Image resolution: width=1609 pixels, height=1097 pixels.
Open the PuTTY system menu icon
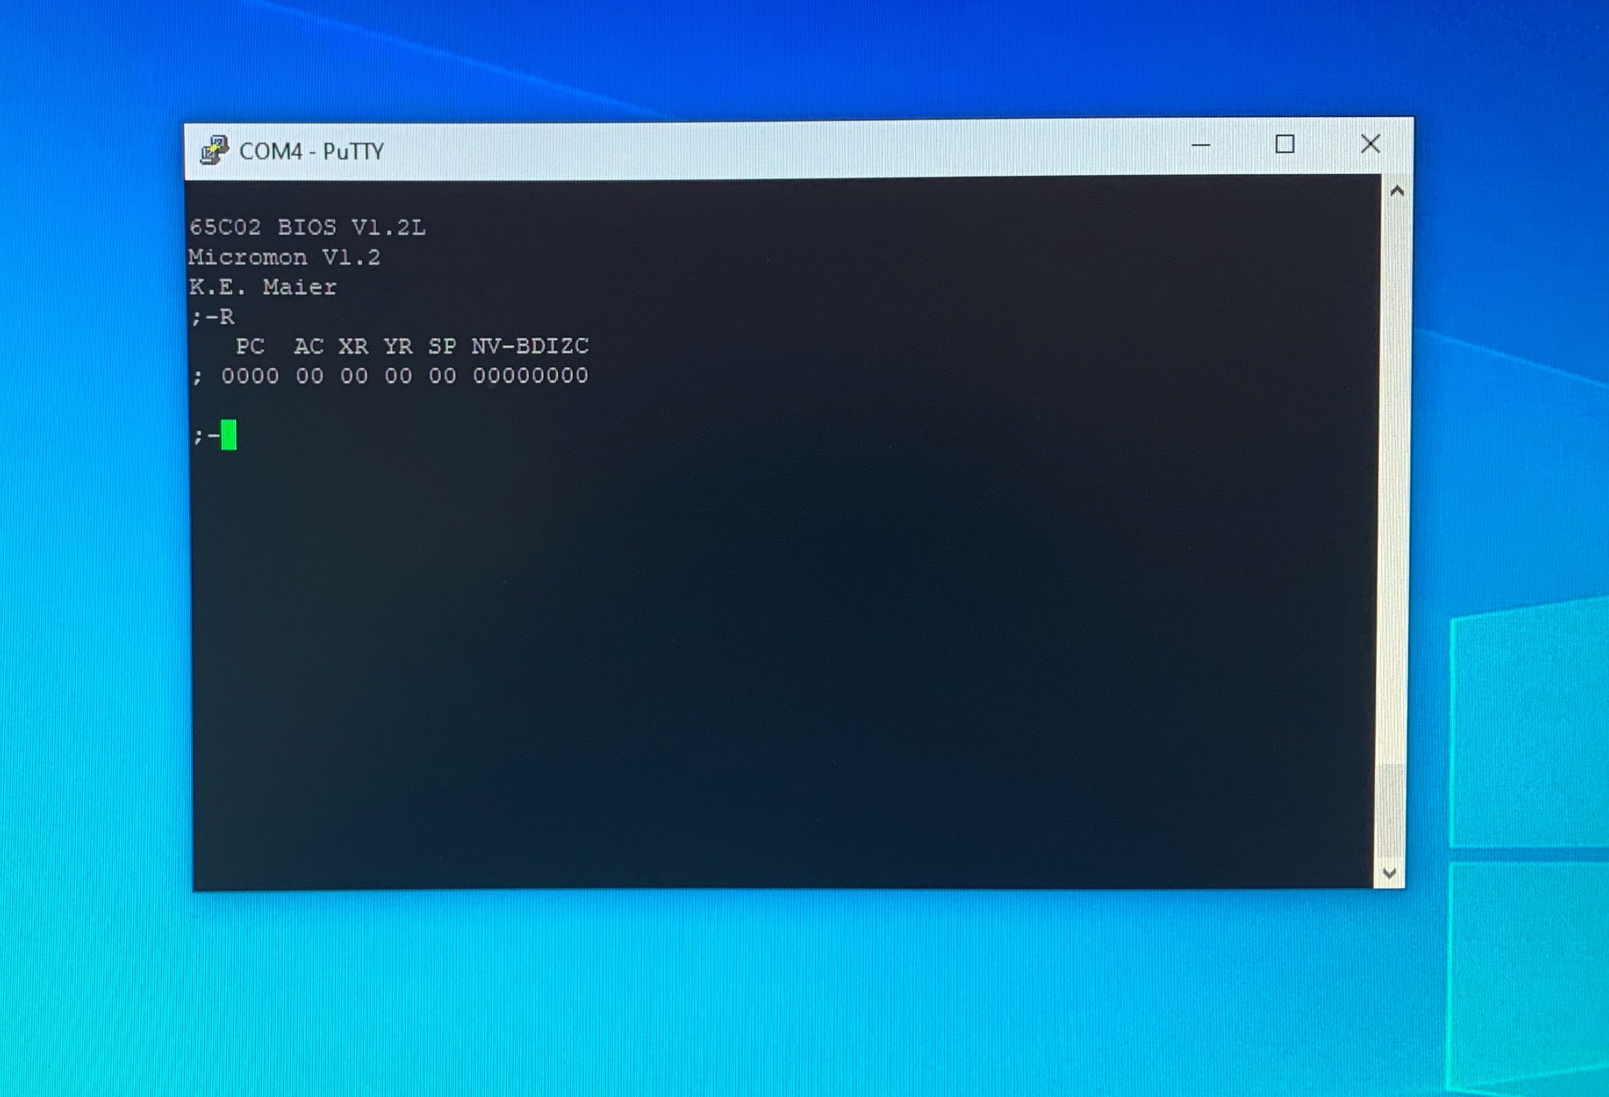(x=214, y=150)
